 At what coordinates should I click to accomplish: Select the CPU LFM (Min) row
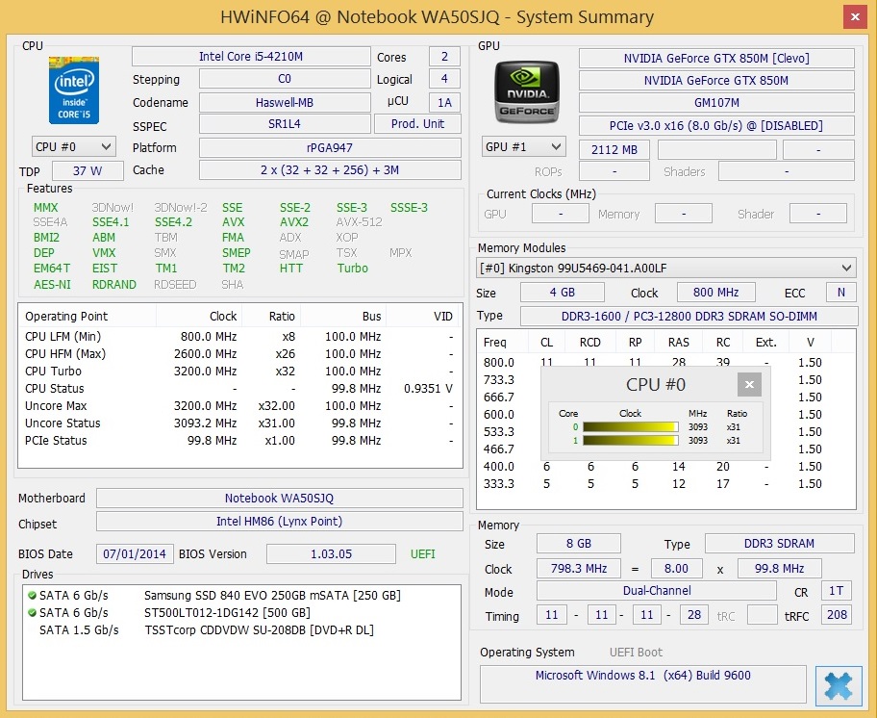click(240, 336)
